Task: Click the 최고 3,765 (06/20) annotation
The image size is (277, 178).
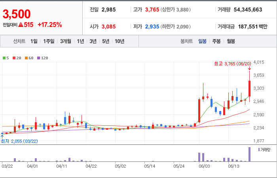Action: point(232,64)
